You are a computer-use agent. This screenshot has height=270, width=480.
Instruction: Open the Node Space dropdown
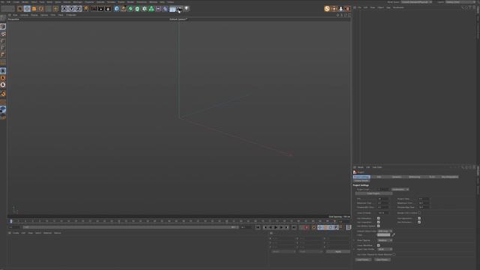point(416,1)
